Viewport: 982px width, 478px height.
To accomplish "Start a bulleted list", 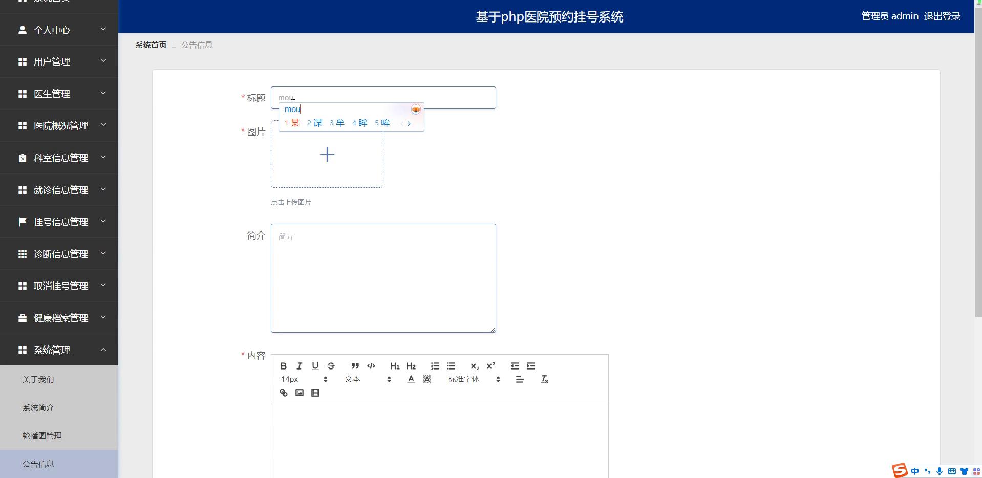I will point(451,366).
